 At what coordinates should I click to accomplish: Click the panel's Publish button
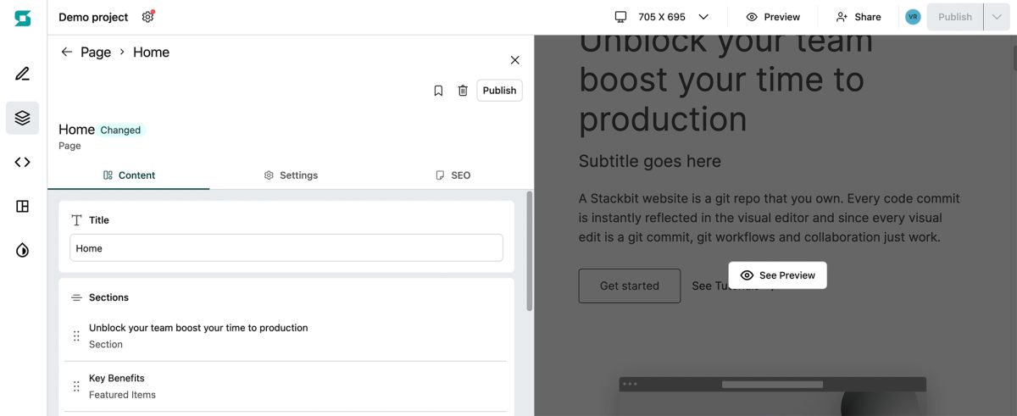[499, 91]
